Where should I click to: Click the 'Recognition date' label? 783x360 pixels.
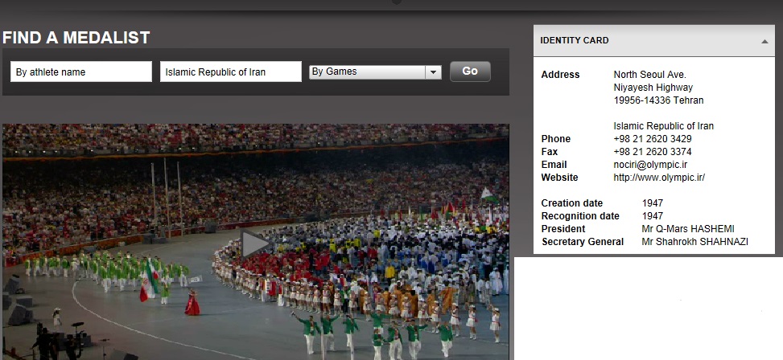click(580, 216)
